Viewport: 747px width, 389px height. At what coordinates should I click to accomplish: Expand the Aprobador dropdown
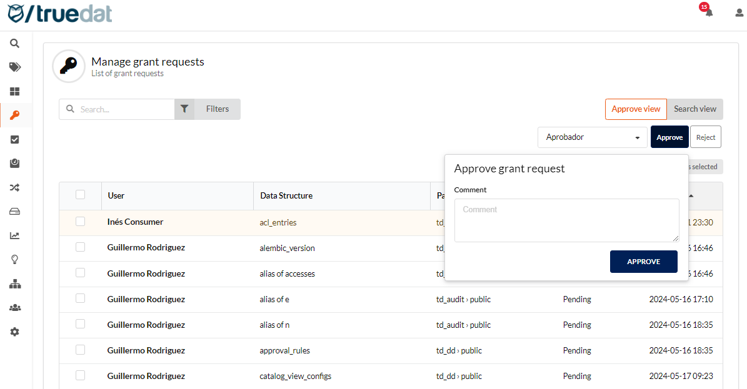click(x=592, y=137)
